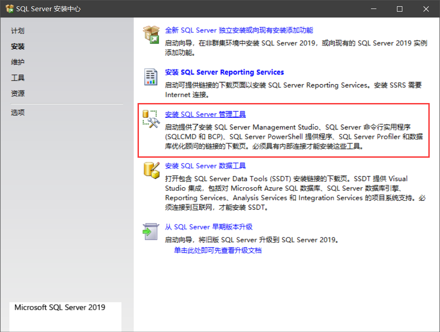Click the new standalone installation box icon
This screenshot has height=332, width=440.
pyautogui.click(x=151, y=34)
